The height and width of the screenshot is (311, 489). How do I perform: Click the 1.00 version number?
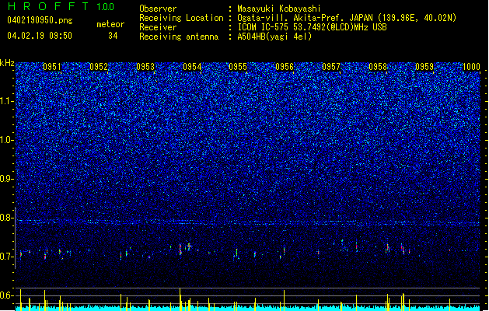click(x=105, y=7)
